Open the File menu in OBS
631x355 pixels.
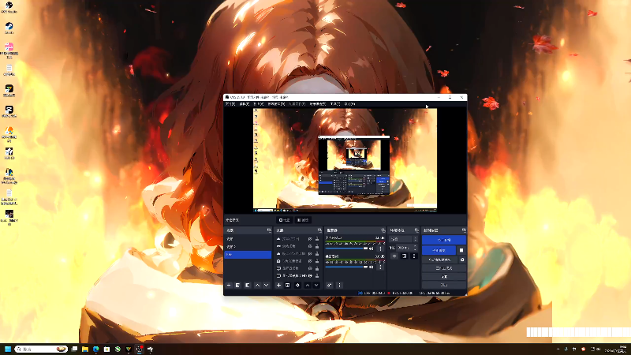click(x=230, y=104)
